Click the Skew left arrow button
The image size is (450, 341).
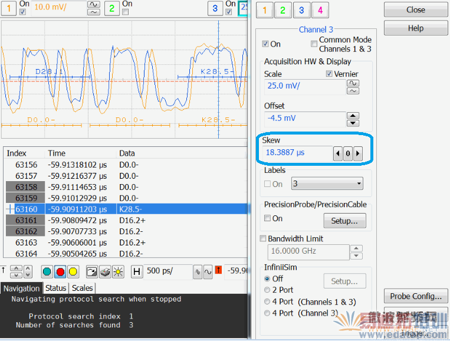[338, 153]
